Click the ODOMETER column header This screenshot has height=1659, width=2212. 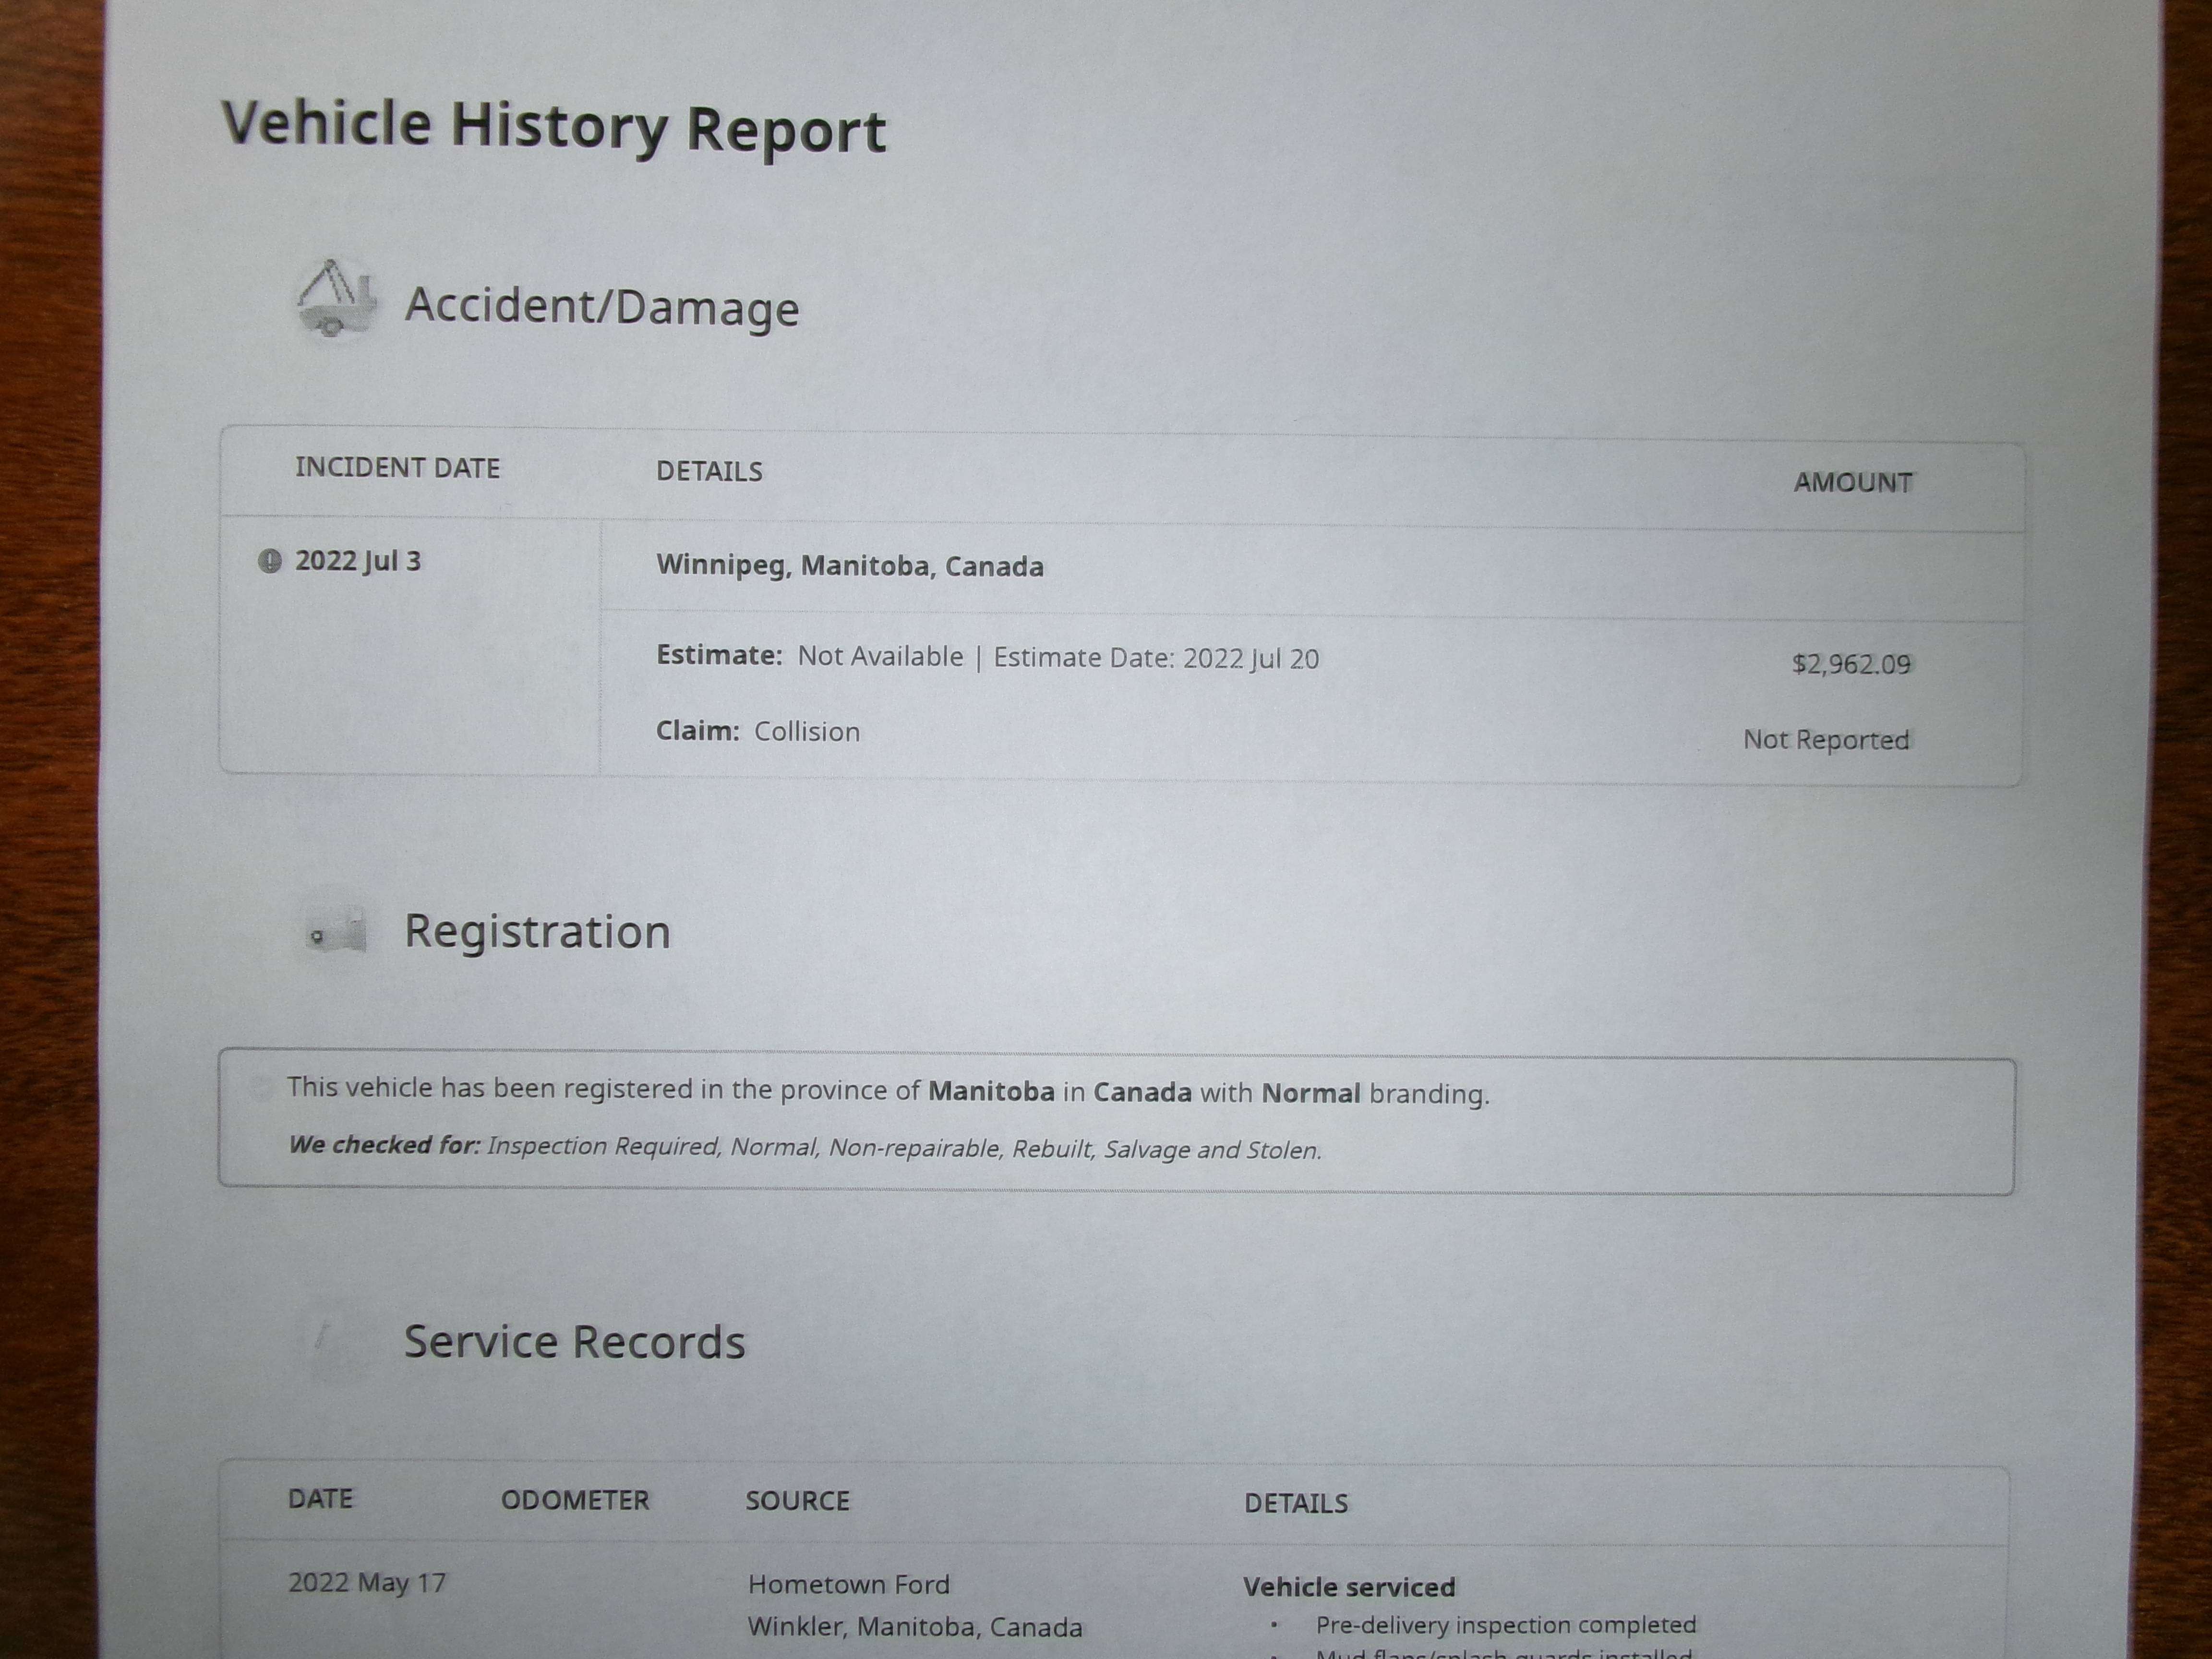(575, 1500)
